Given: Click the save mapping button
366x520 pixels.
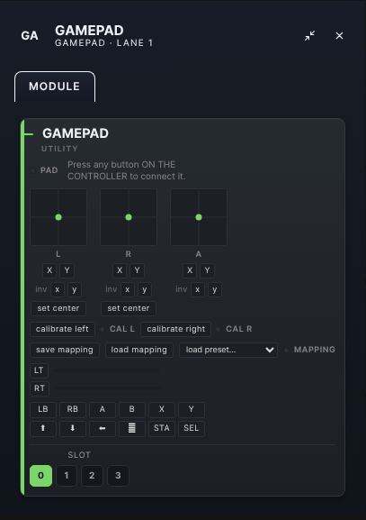Looking at the screenshot, I should [x=65, y=350].
